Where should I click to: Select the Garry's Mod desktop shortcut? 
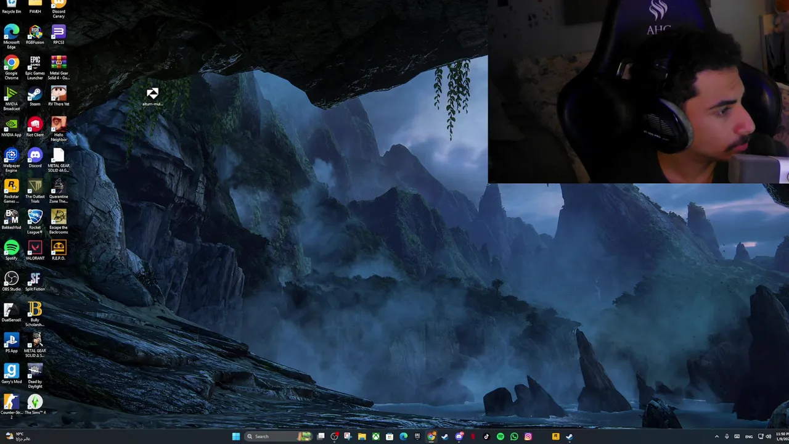[11, 374]
